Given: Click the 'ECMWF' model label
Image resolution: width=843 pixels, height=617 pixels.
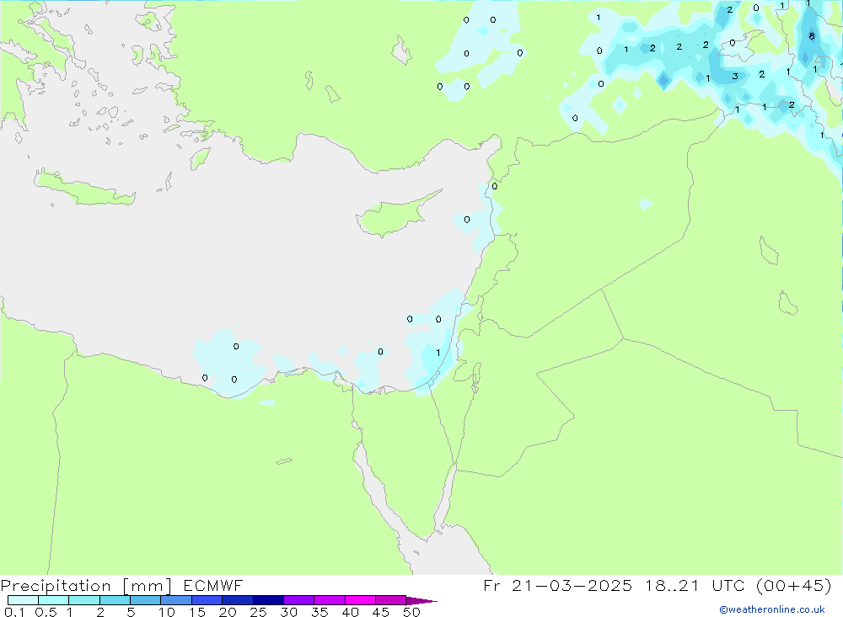Looking at the screenshot, I should (213, 585).
